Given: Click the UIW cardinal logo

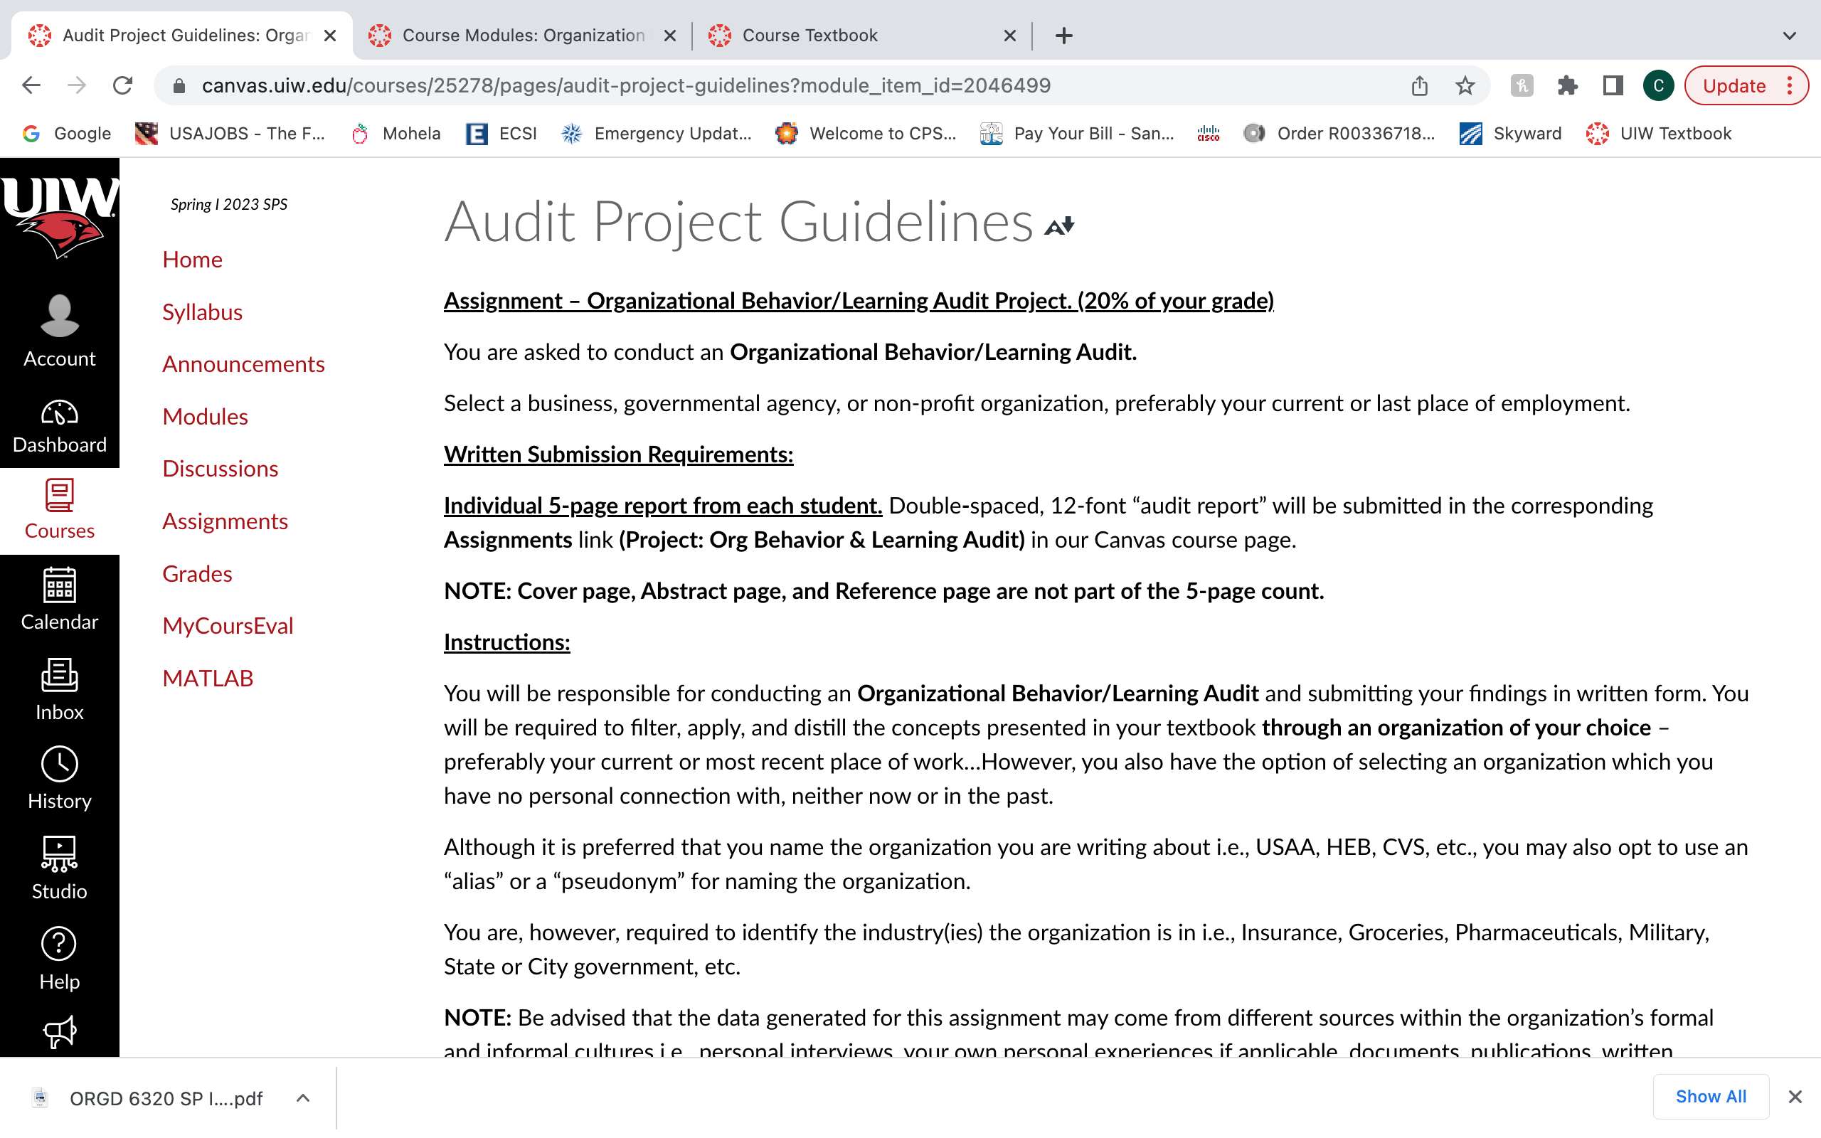Looking at the screenshot, I should [x=60, y=217].
